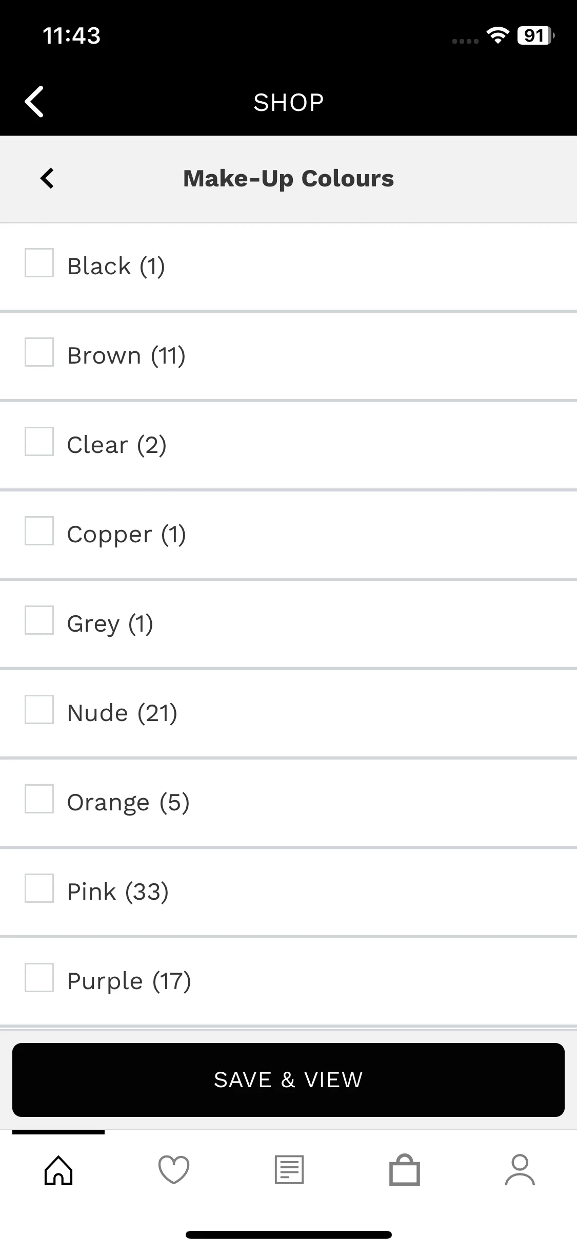Select the Copper colour checkbox
The height and width of the screenshot is (1251, 577).
[x=39, y=531]
